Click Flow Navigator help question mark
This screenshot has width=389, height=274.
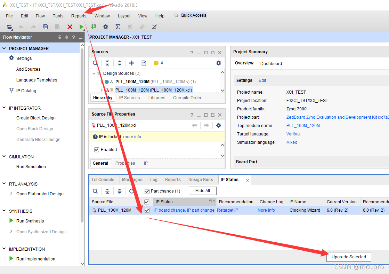(x=74, y=37)
